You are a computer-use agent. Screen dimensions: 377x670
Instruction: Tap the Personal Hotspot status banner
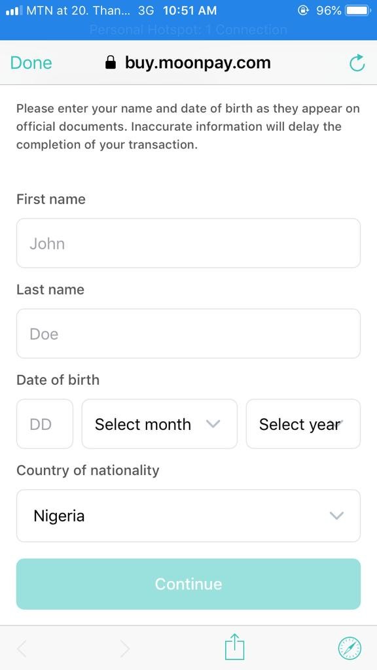[x=188, y=30]
